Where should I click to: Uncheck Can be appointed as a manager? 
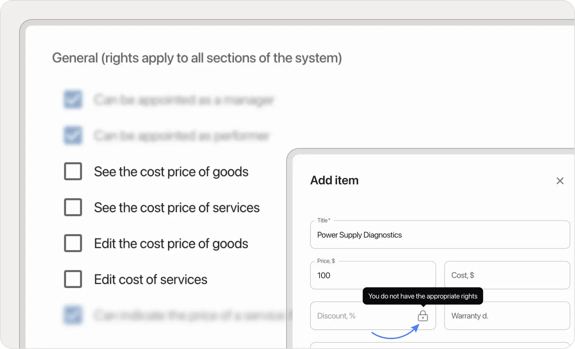coord(73,100)
